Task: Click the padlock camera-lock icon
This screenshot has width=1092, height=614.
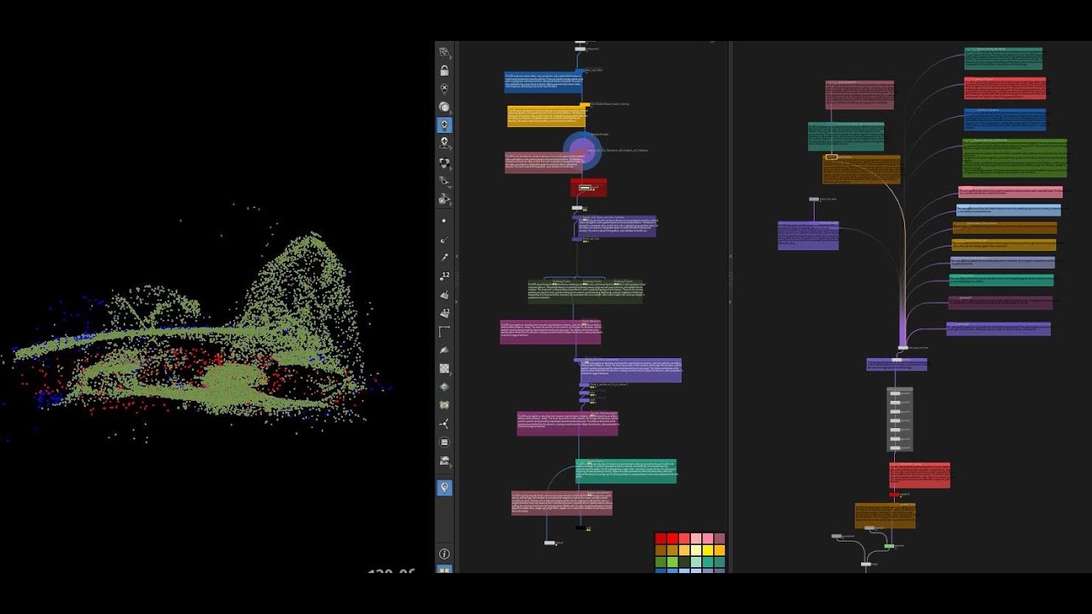Action: pyautogui.click(x=444, y=70)
